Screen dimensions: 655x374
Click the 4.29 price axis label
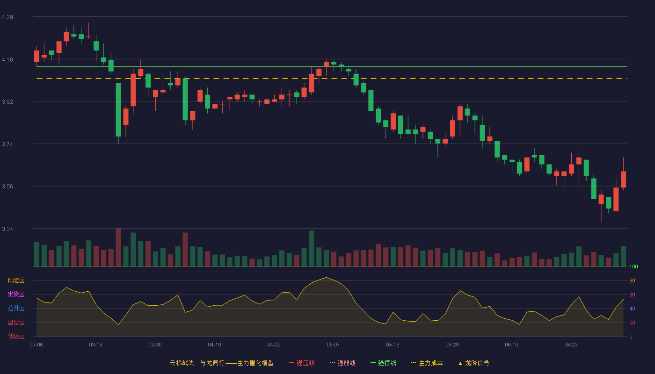point(7,17)
